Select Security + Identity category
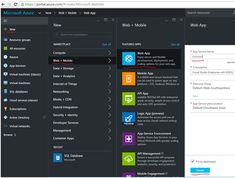This screenshot has height=178, width=235. pyautogui.click(x=82, y=115)
